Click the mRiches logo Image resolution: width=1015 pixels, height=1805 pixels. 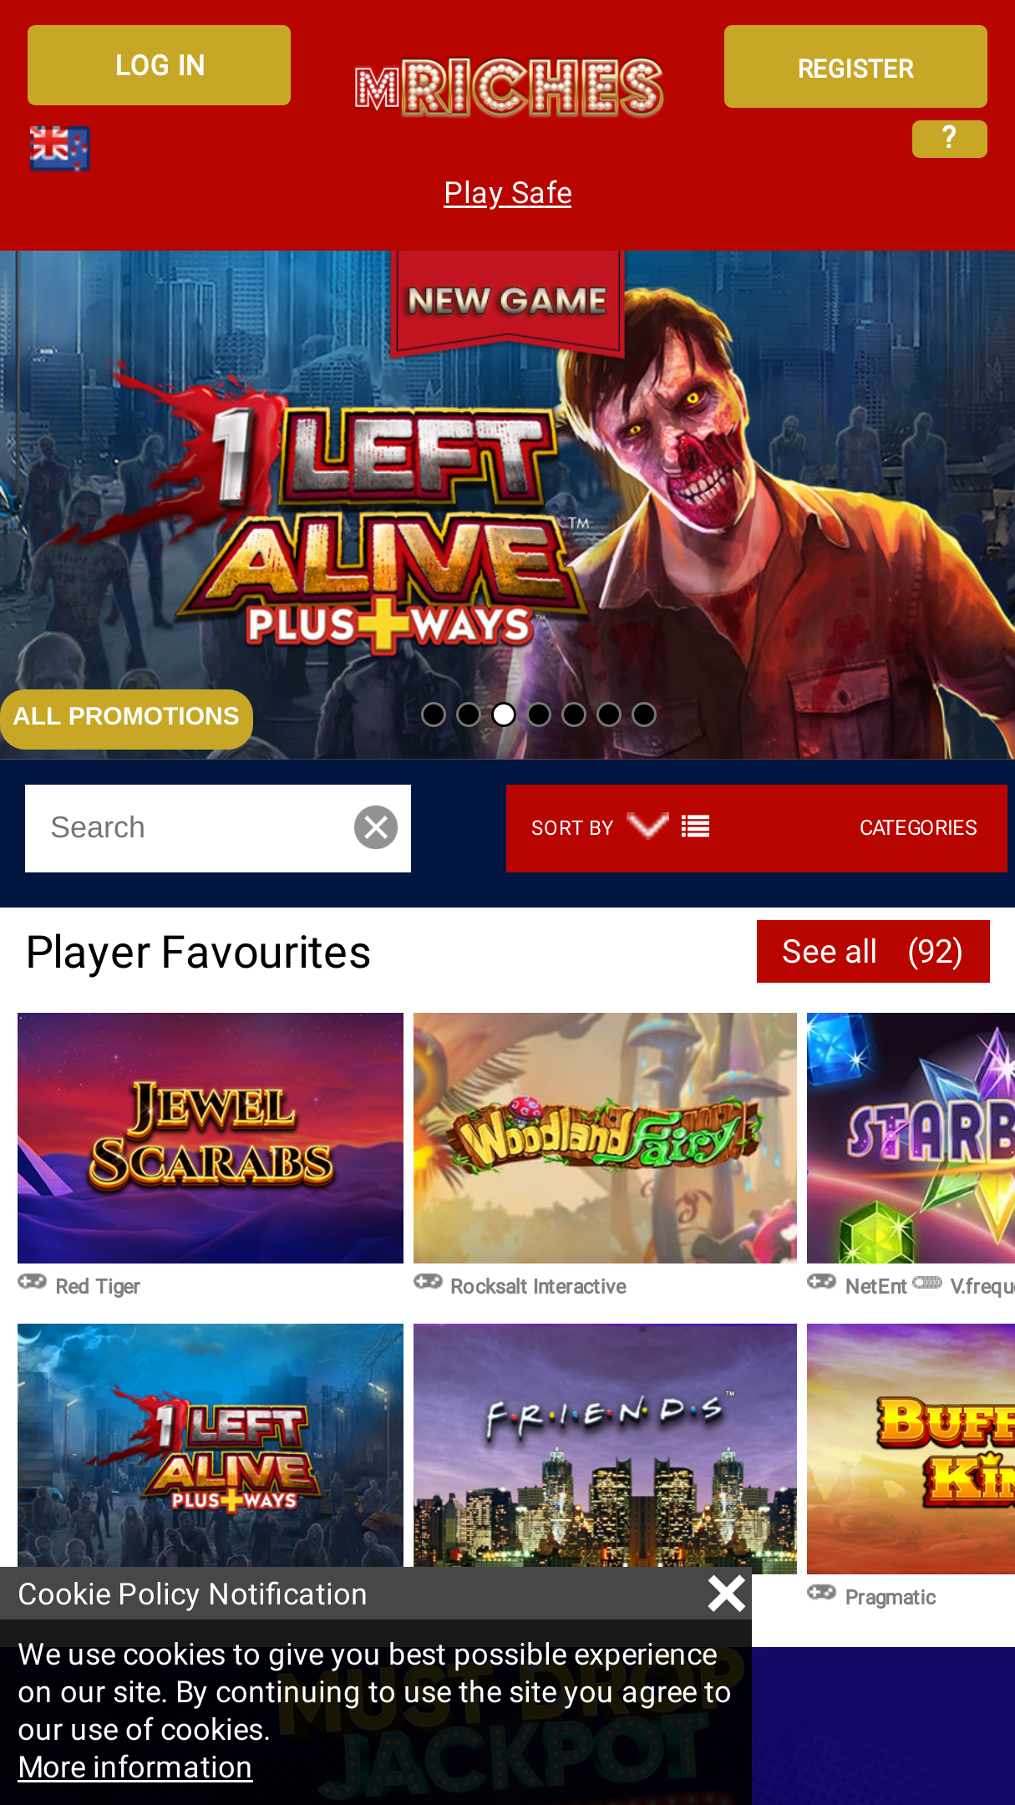pyautogui.click(x=509, y=87)
